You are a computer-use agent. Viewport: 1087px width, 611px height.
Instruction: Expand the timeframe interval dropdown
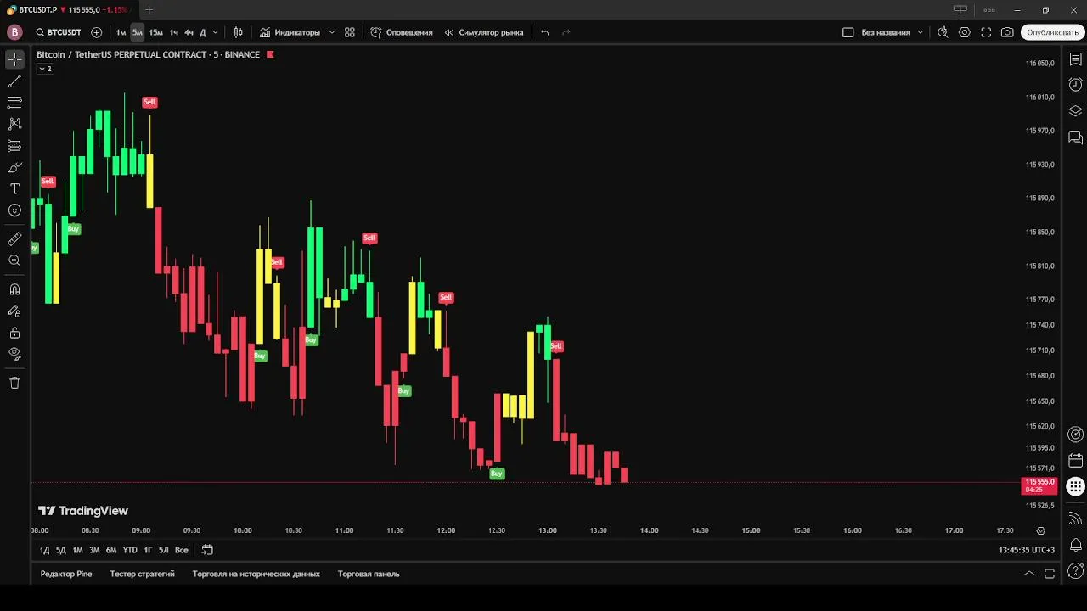[215, 32]
